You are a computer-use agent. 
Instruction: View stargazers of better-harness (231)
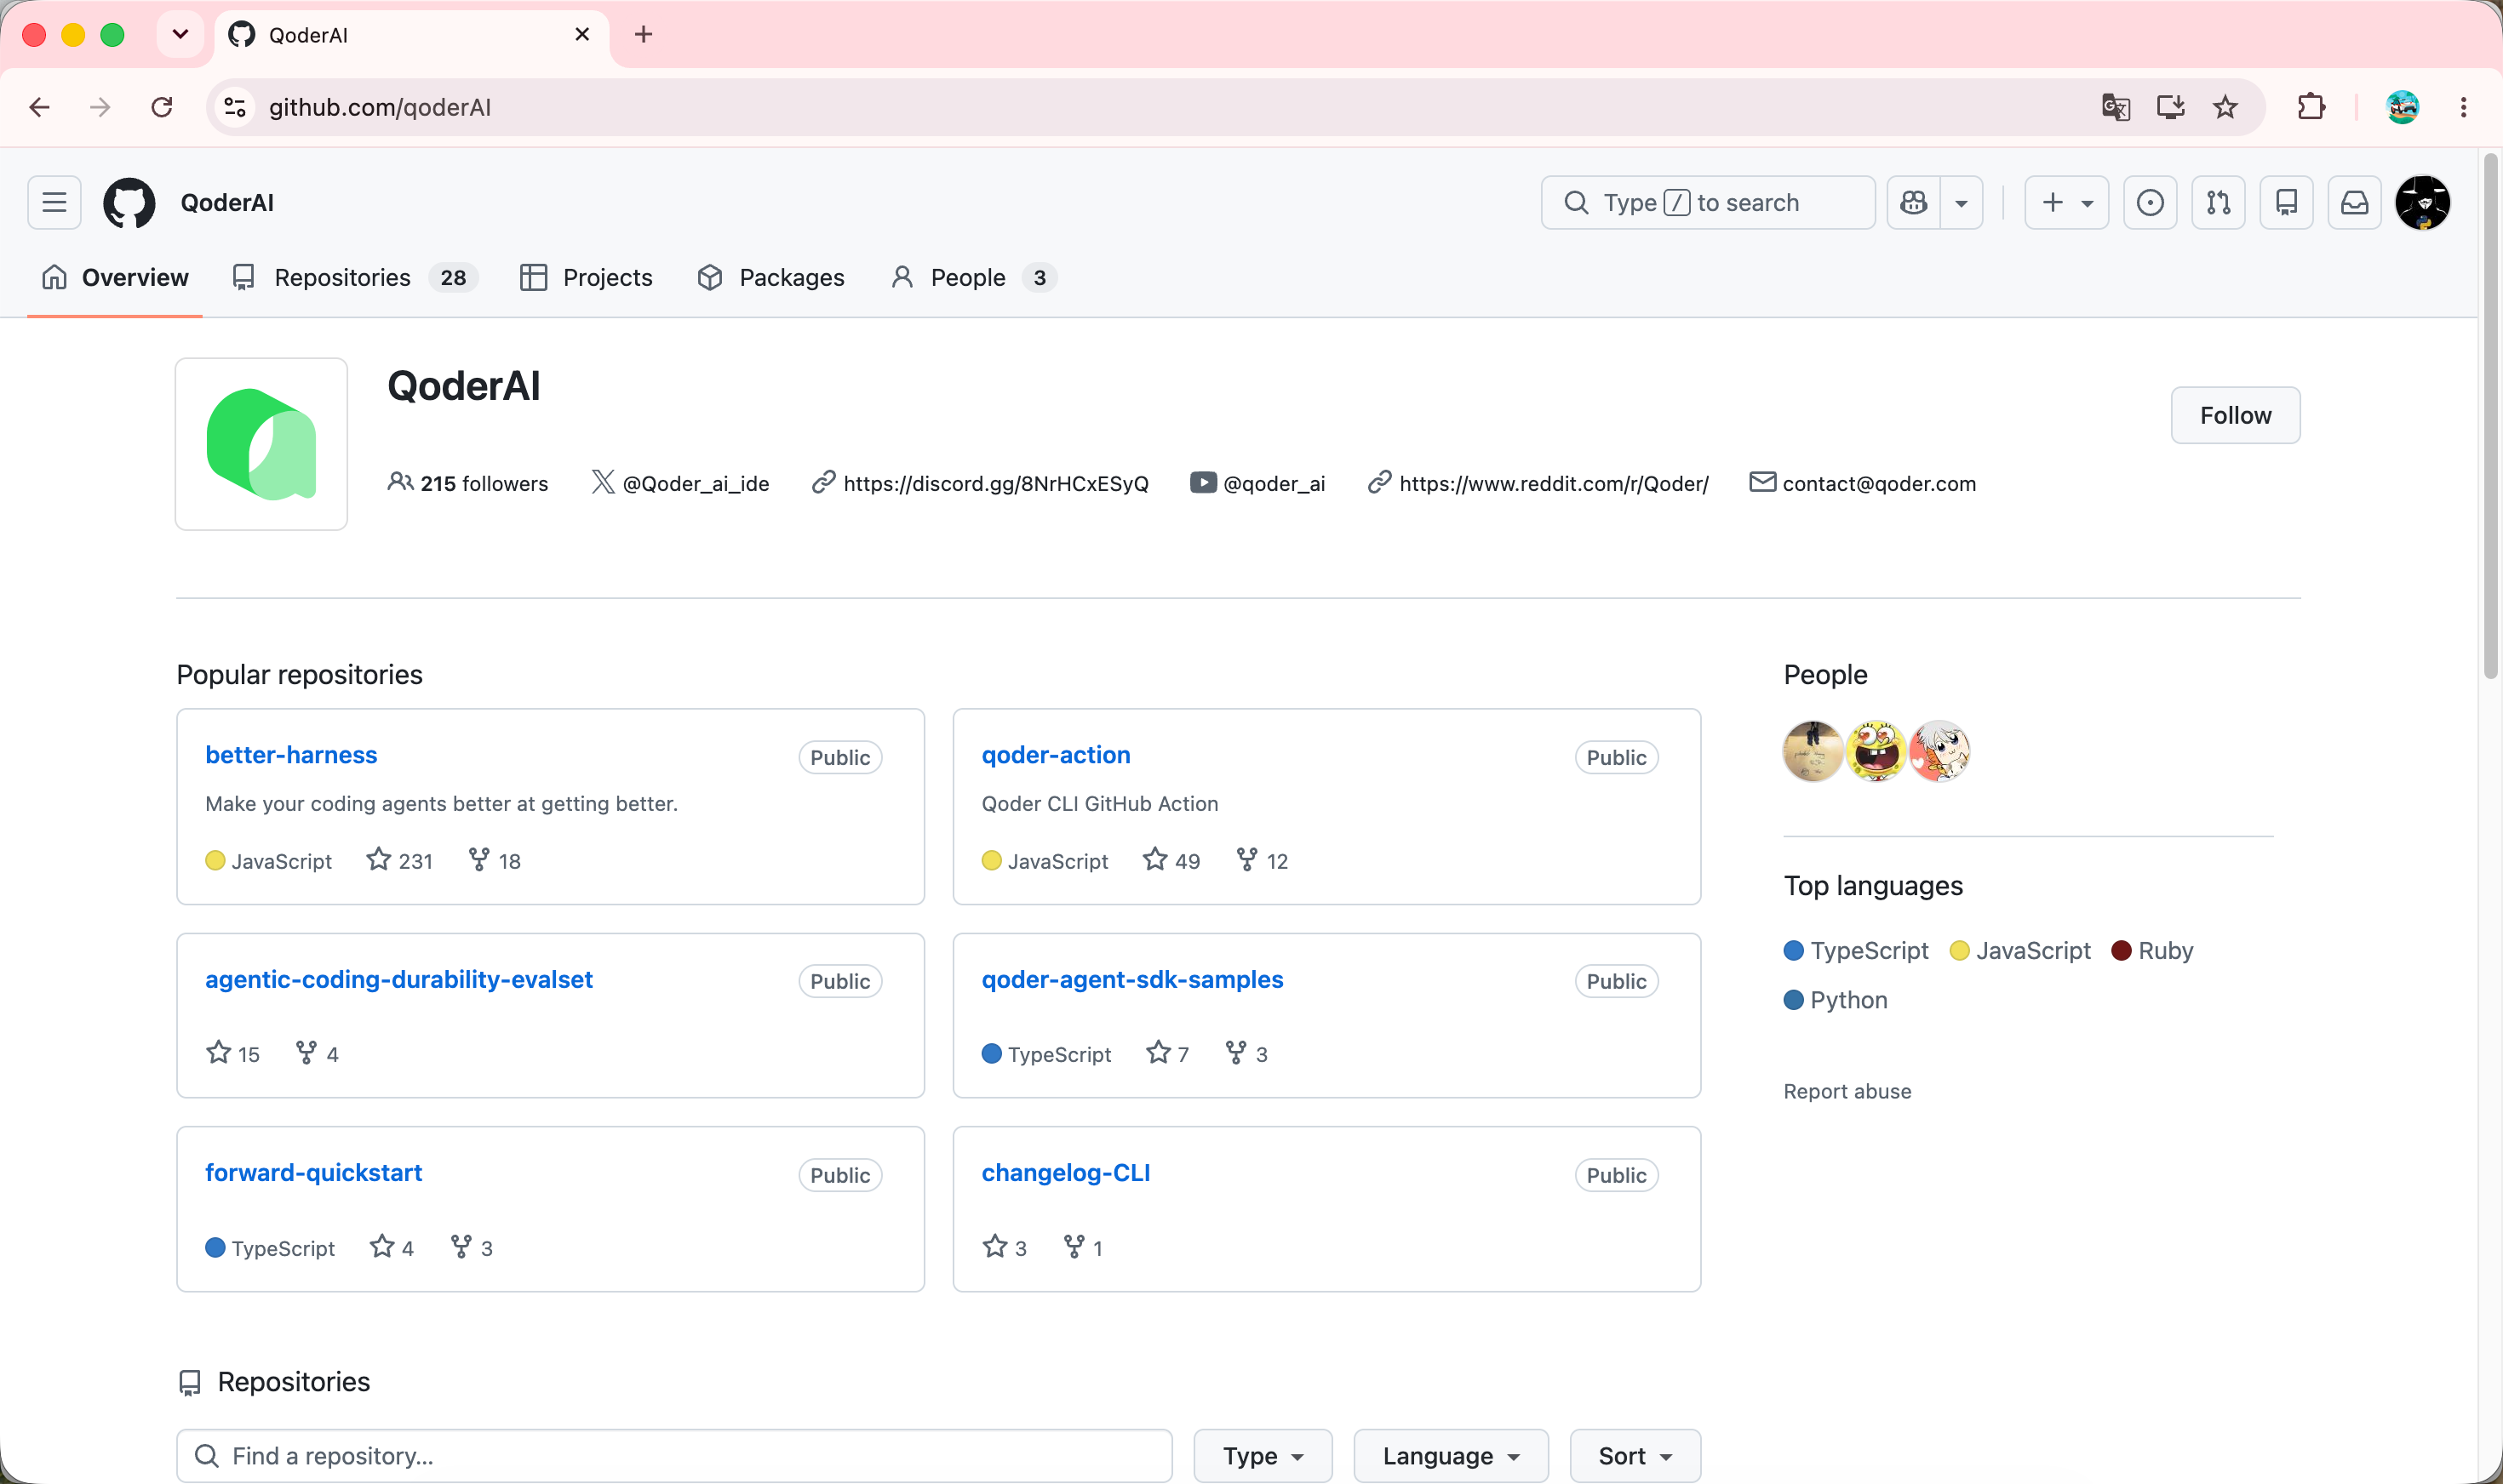pos(399,861)
